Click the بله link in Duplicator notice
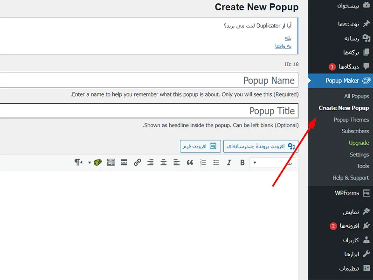This screenshot has height=280, width=373. [x=288, y=37]
